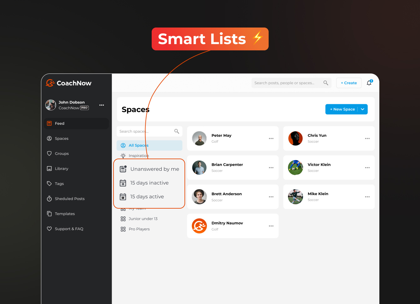Click the notification bell icon

pyautogui.click(x=369, y=83)
